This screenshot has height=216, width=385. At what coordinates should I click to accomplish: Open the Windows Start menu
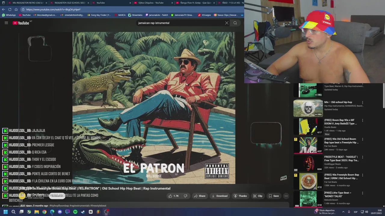[5, 212]
